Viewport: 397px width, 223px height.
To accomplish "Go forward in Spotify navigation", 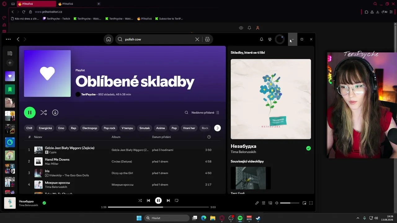I will (x=25, y=39).
